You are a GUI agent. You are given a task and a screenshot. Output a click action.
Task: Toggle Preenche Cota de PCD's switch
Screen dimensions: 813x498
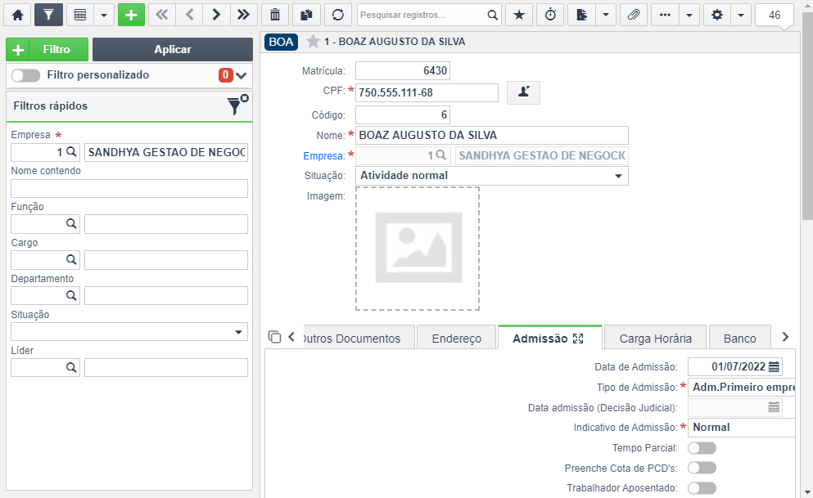(702, 468)
